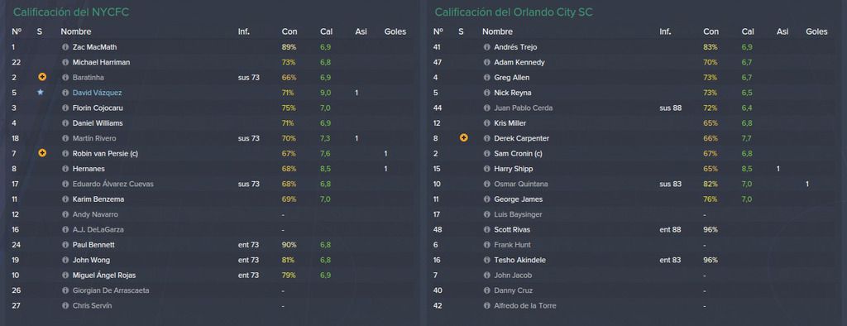Screen dimensions: 847x326
Task: Click the injury icon on Baratinha's row
Action: click(42, 77)
